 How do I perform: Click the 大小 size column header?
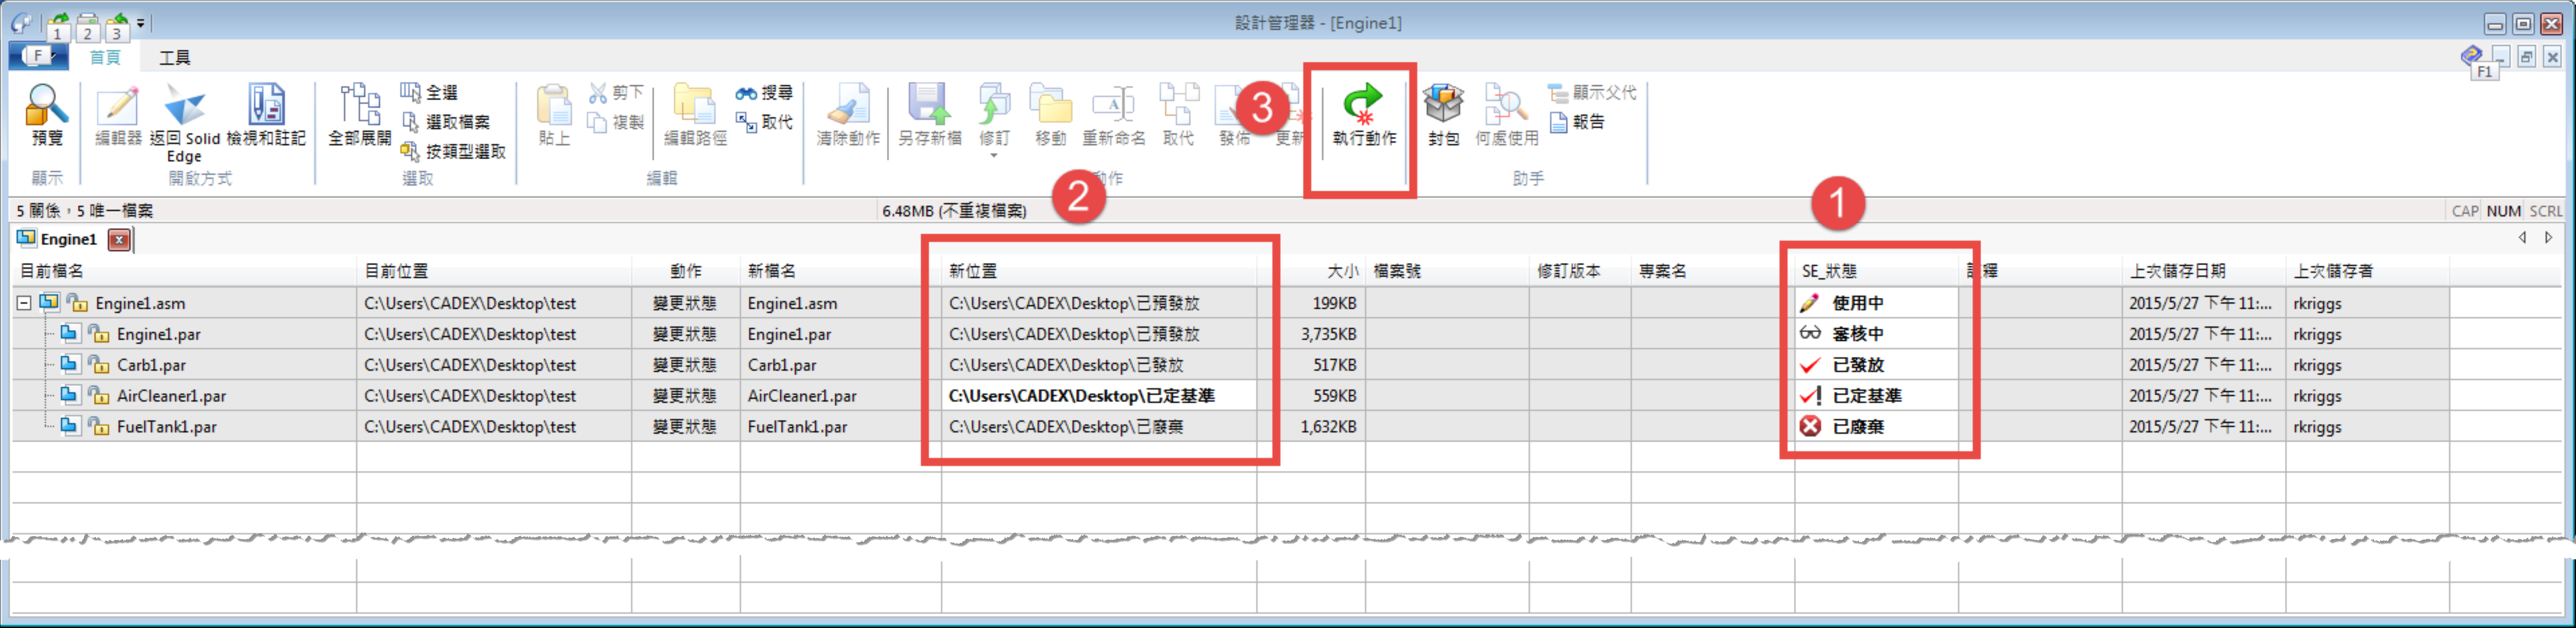[x=1311, y=271]
